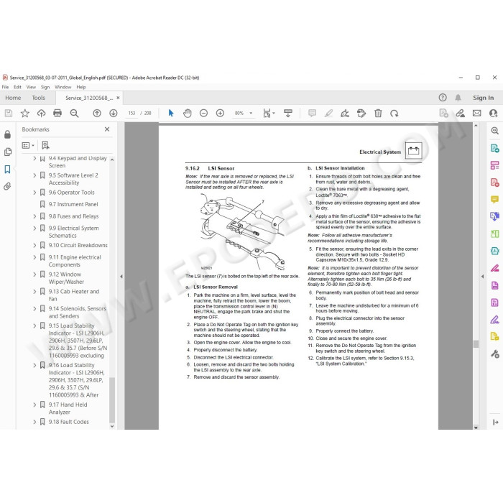Go to previous page arrow
503x503 pixels.
(x=97, y=114)
